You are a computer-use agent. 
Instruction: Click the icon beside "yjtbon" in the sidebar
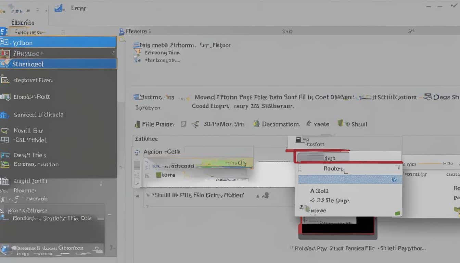click(4, 42)
